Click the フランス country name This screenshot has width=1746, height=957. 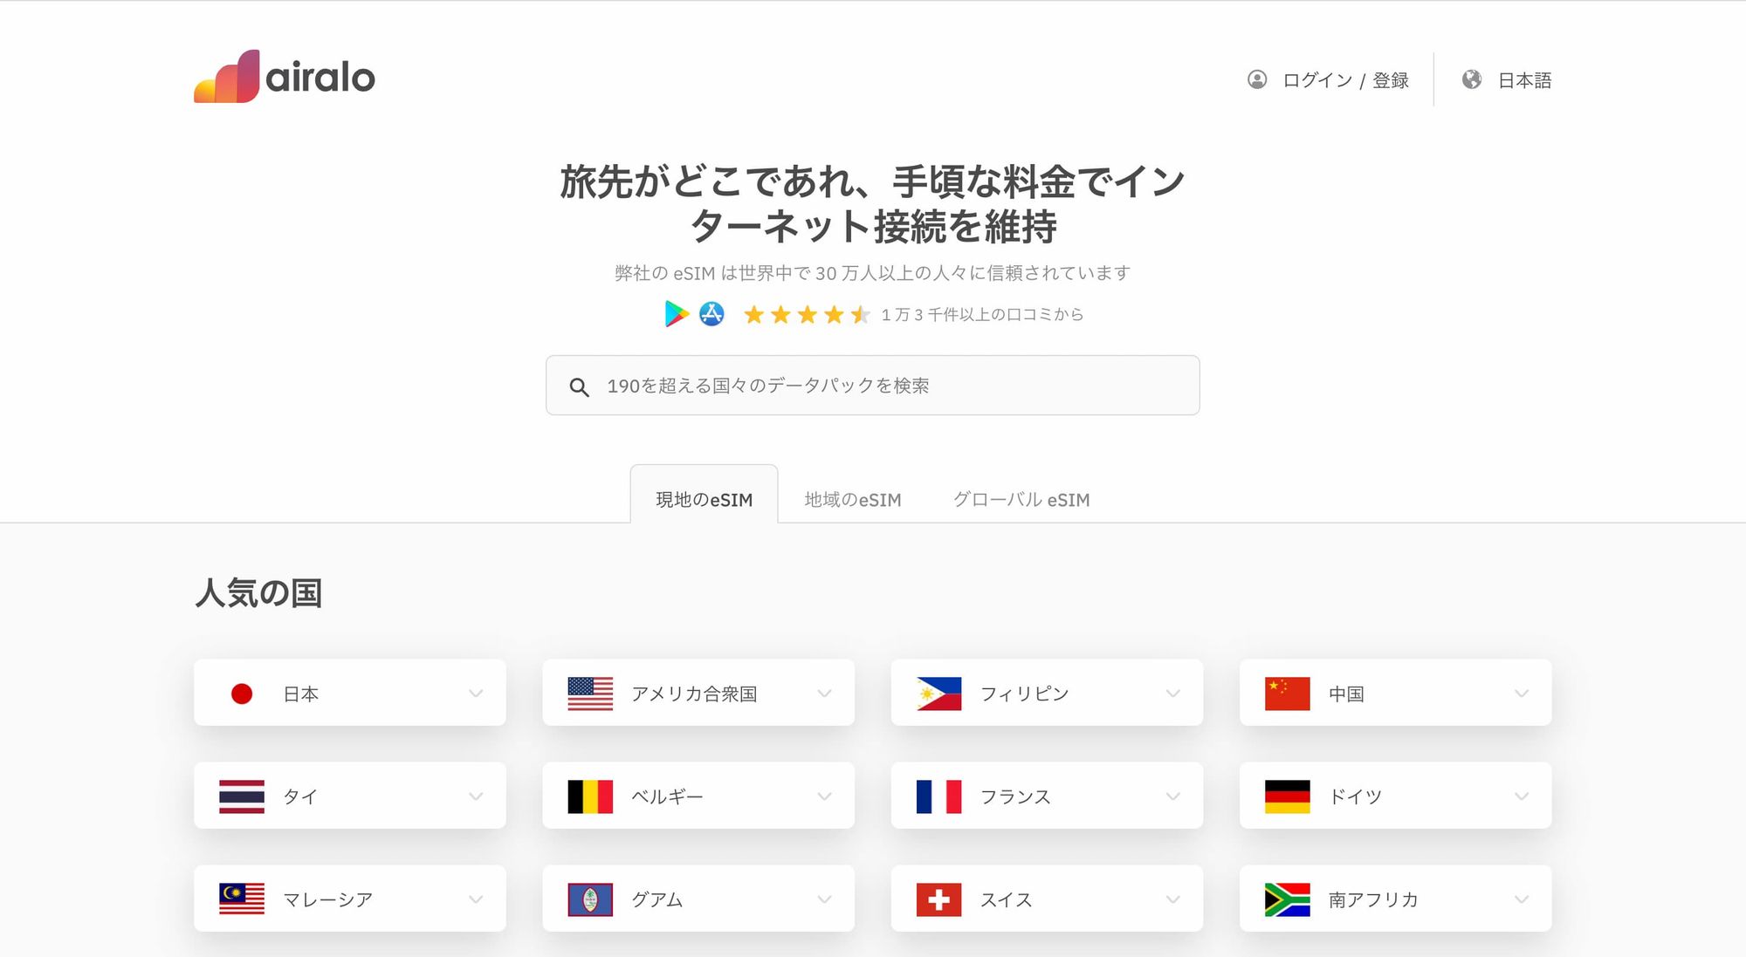pos(1015,797)
